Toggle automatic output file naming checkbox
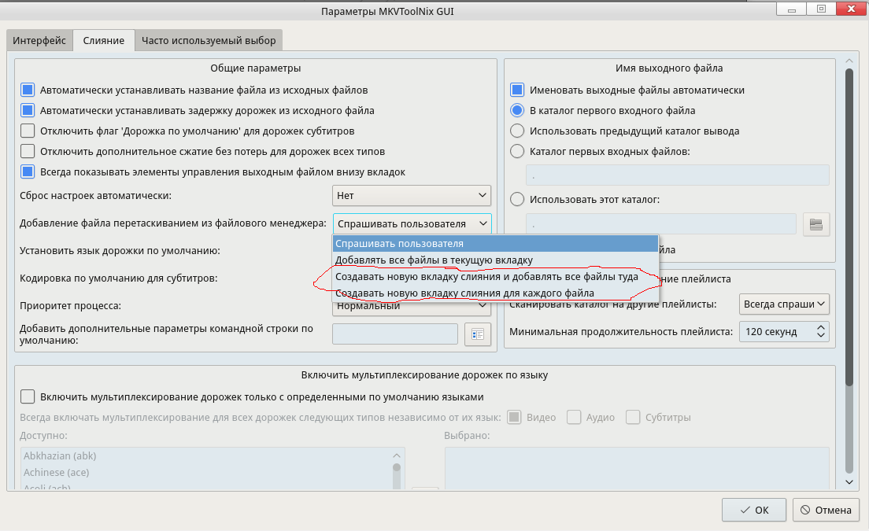The height and width of the screenshot is (531, 869). click(x=517, y=90)
